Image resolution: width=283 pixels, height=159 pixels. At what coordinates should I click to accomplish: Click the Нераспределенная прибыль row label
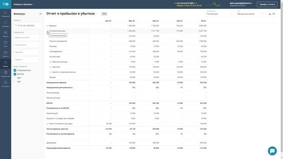click(x=58, y=148)
